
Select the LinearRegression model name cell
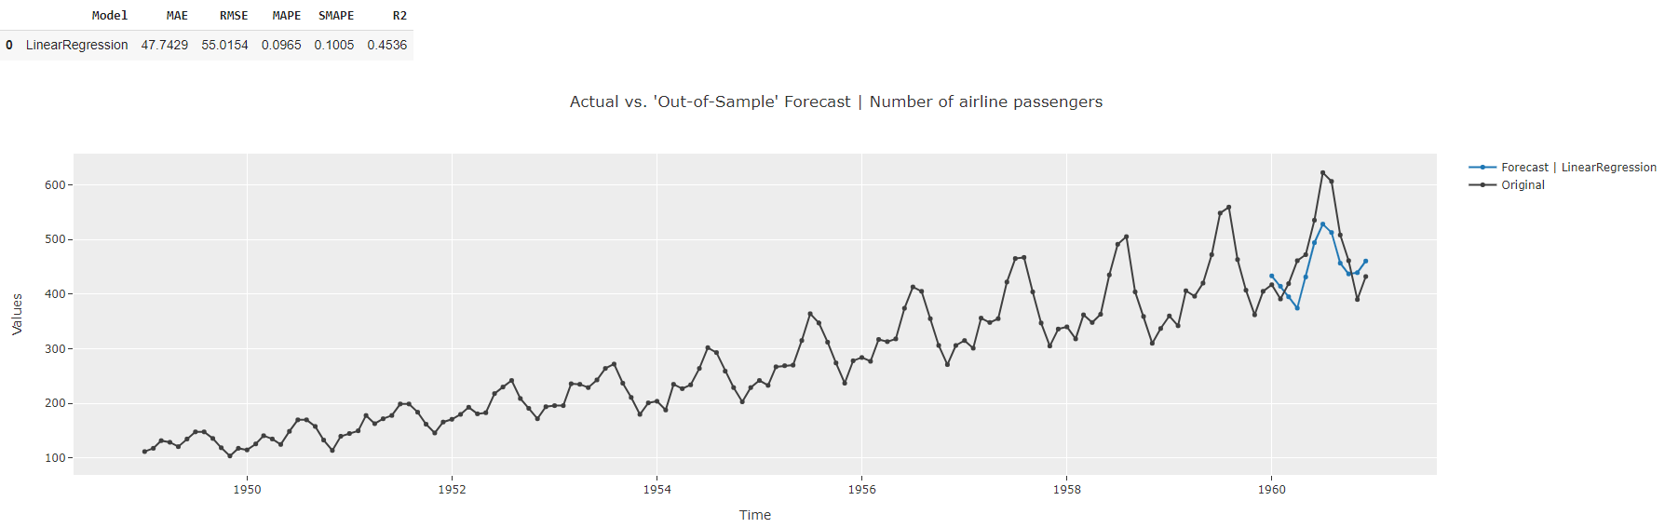(77, 45)
